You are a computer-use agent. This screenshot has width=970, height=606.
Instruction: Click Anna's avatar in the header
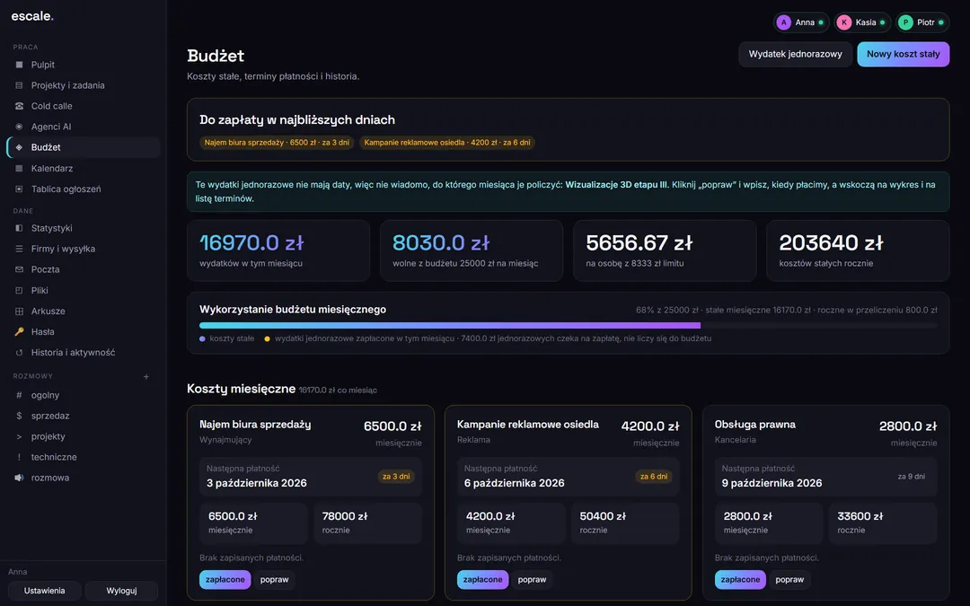[x=784, y=22]
